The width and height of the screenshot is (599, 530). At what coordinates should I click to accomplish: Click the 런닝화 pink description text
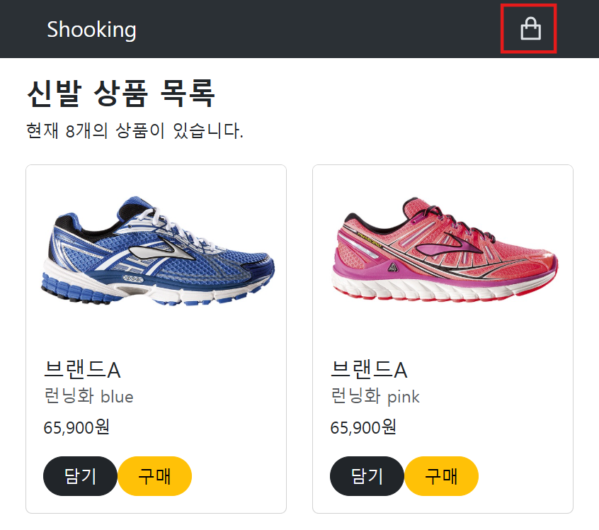click(375, 396)
